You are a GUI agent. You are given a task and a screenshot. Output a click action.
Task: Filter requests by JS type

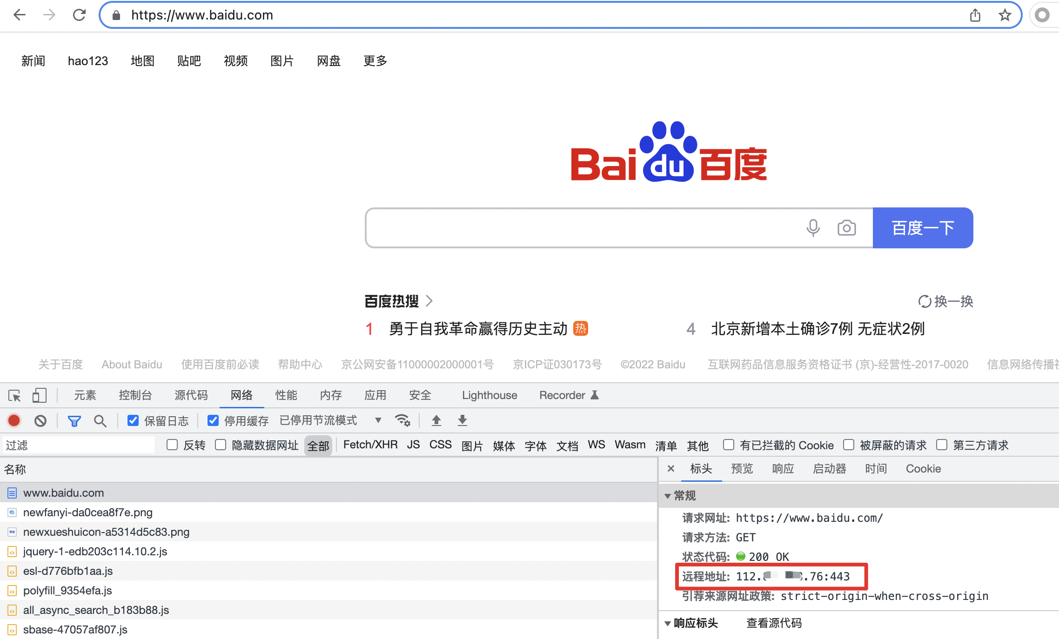[x=413, y=445]
